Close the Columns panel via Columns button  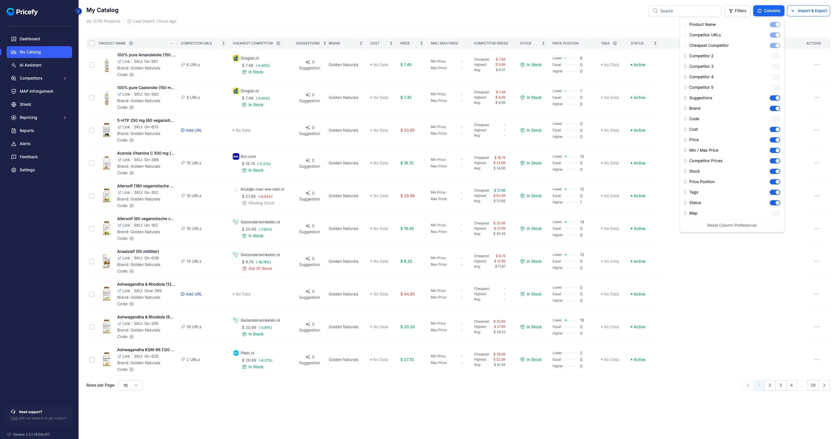tap(769, 11)
